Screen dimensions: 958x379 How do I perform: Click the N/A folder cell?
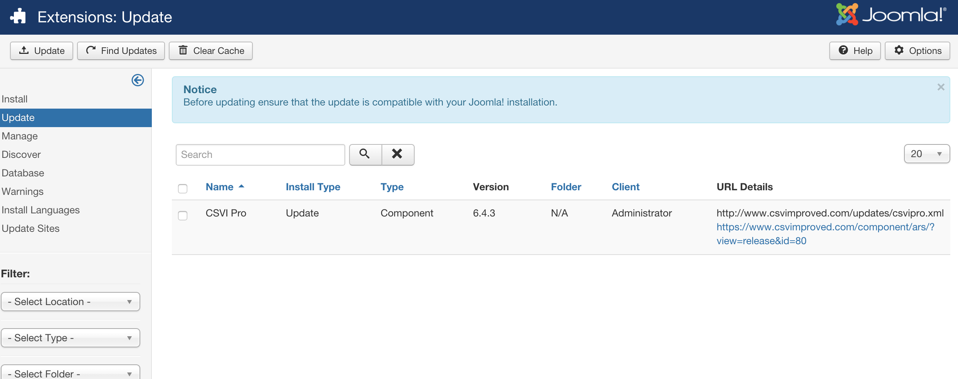click(x=560, y=213)
